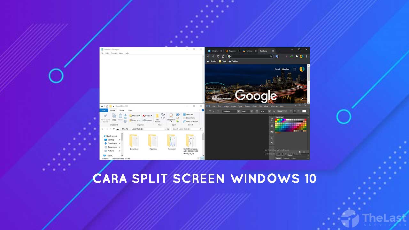Toggle text orientation icon in Photoshop

click(218, 111)
